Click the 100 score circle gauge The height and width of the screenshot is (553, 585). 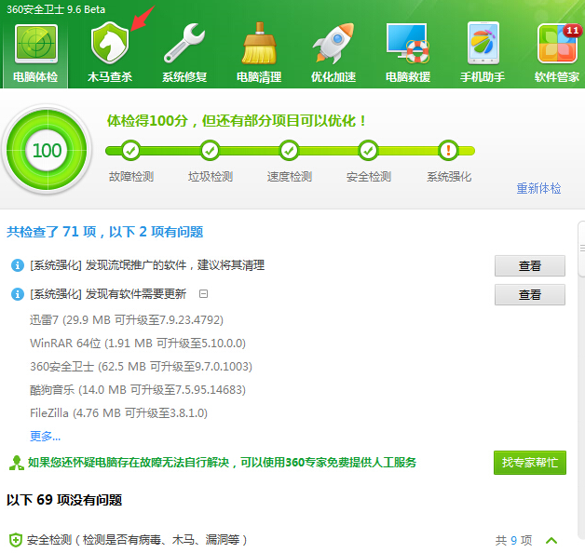pos(47,150)
